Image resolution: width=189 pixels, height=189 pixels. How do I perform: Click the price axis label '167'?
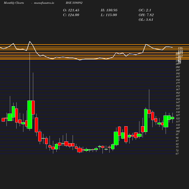pos(178,90)
